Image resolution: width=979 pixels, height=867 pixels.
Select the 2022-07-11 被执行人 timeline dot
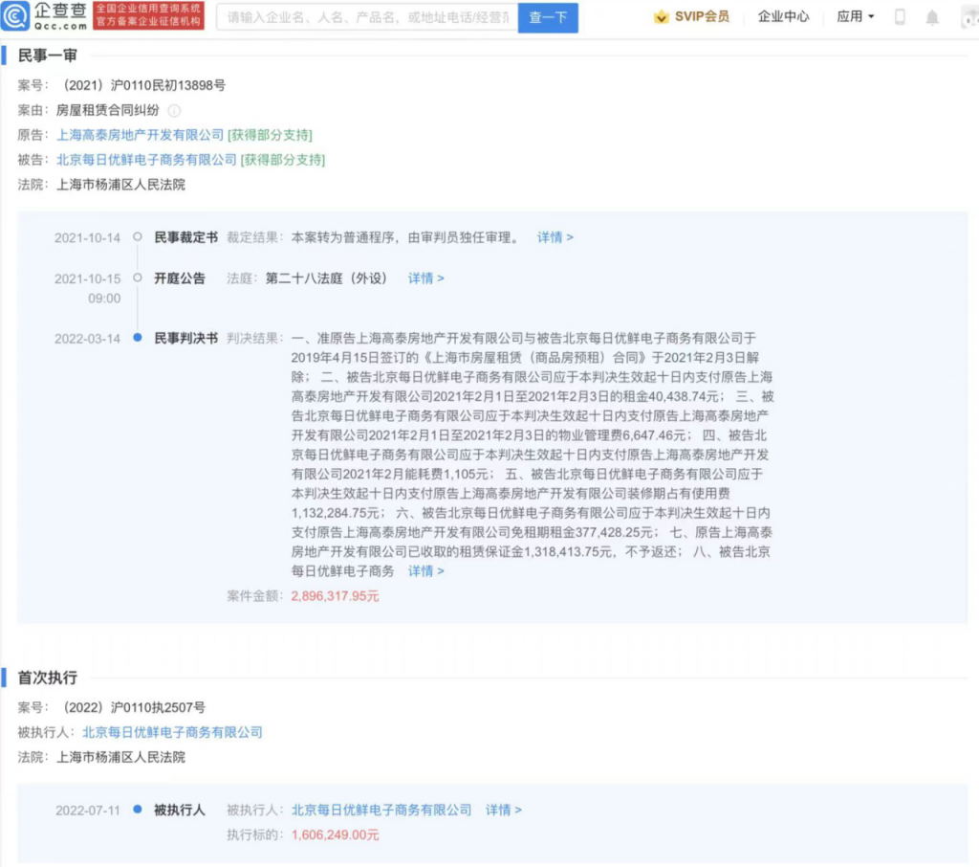(138, 810)
